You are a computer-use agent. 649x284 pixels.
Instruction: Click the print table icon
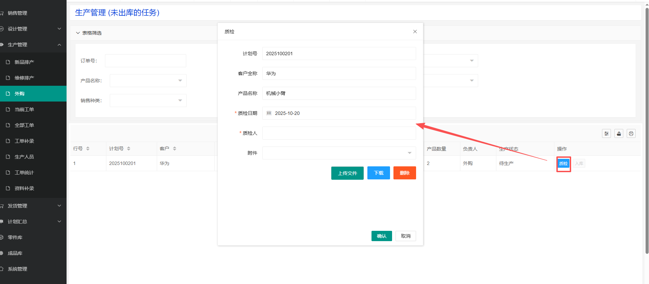[x=631, y=133]
